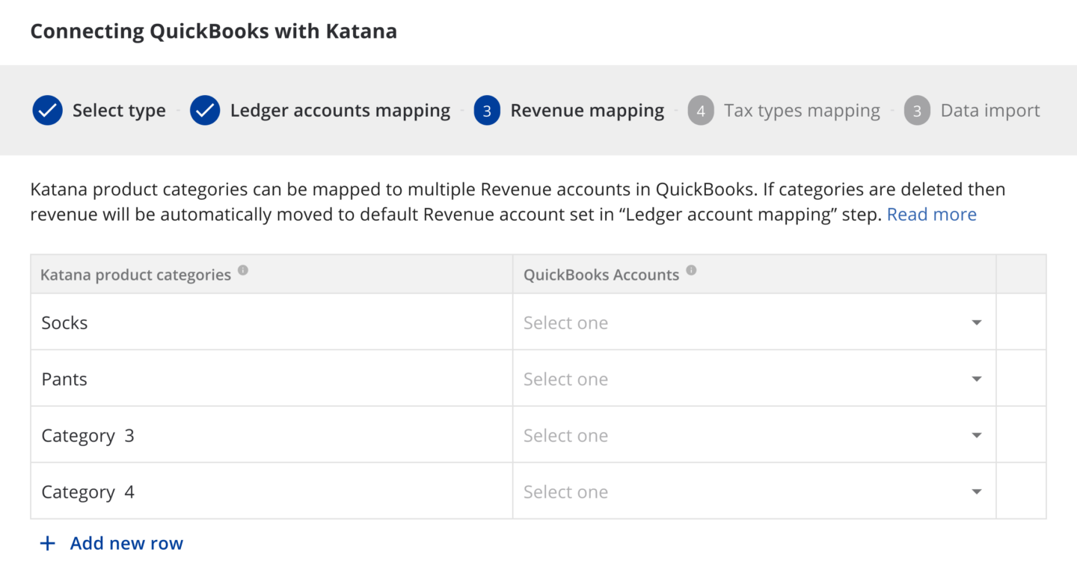Viewport: 1077px width, 570px height.
Task: Click the plus icon next to Add new row
Action: 48,543
